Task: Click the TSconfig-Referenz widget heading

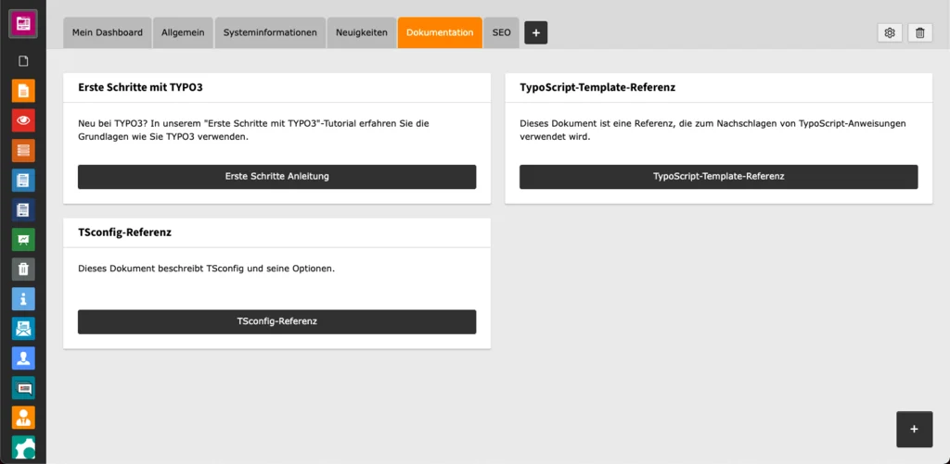Action: point(125,232)
